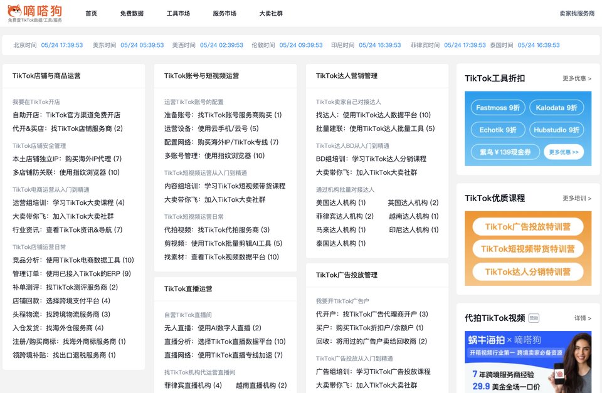
Task: Open 越南达人机构 (1)
Action: [x=414, y=216]
